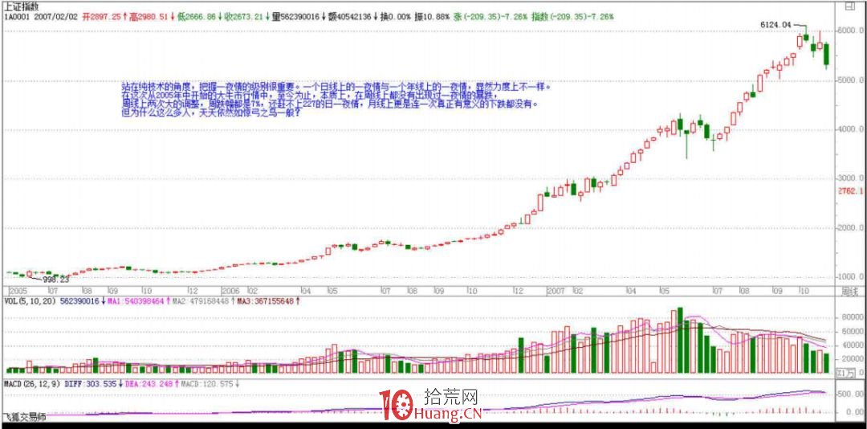
Task: Click the 6000.0 price axis label
Action: coord(852,31)
